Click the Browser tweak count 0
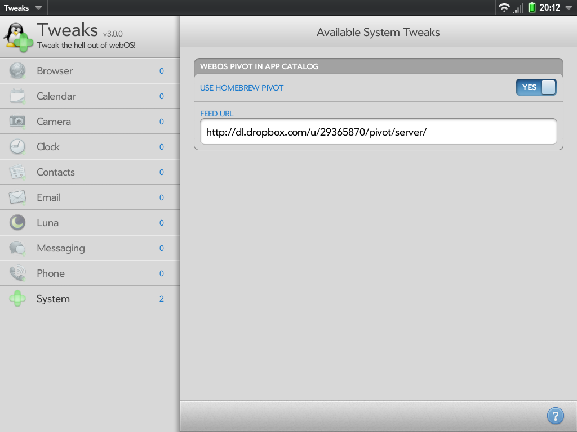577x432 pixels. pyautogui.click(x=162, y=71)
